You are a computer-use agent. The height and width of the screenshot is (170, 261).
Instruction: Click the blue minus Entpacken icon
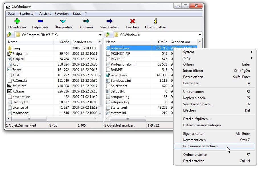pyautogui.click(x=40, y=21)
